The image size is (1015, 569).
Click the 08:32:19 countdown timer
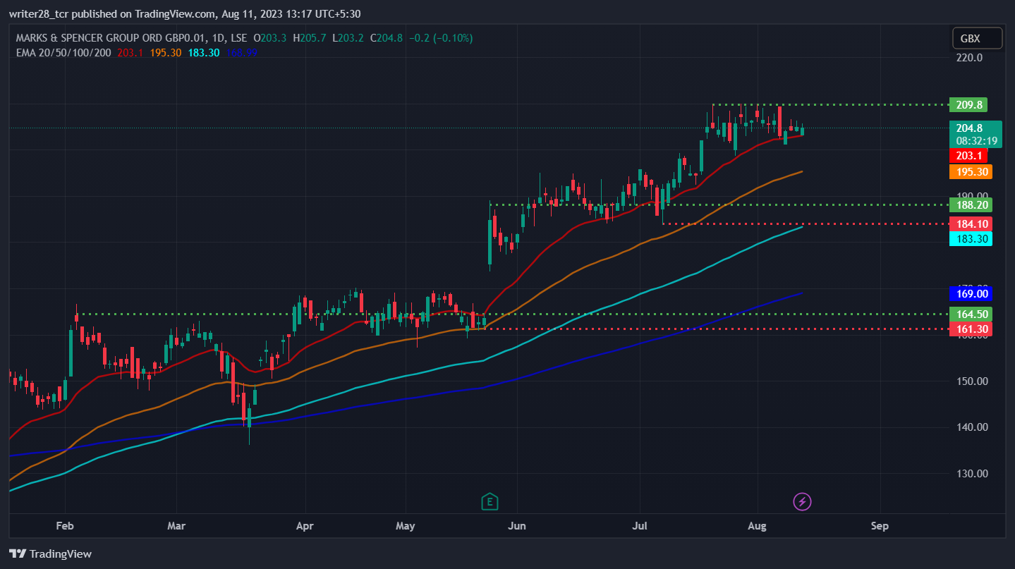[x=977, y=141]
